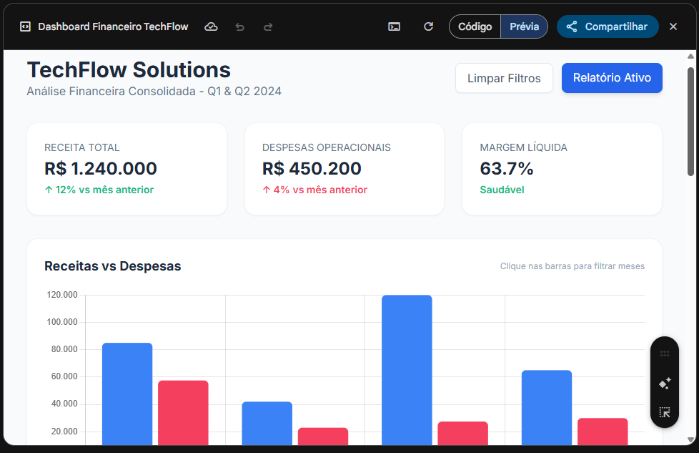Click the vertical scrollbar thumb

[x=690, y=122]
